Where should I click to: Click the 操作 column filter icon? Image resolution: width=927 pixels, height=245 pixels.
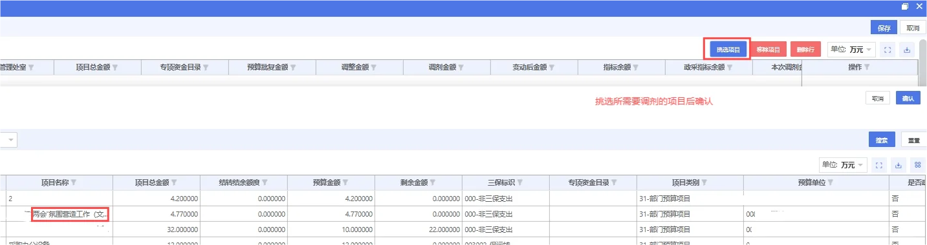click(867, 67)
